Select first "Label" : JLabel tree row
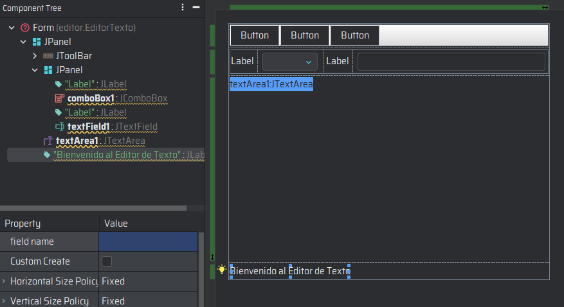This screenshot has width=564, height=307. coord(95,84)
